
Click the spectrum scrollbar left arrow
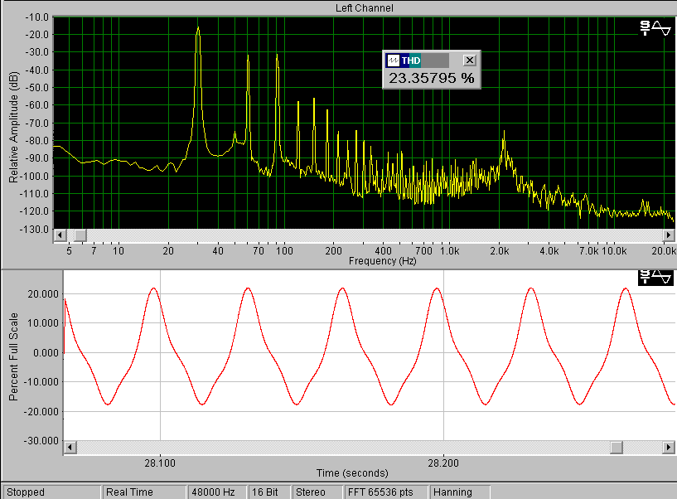[x=60, y=235]
